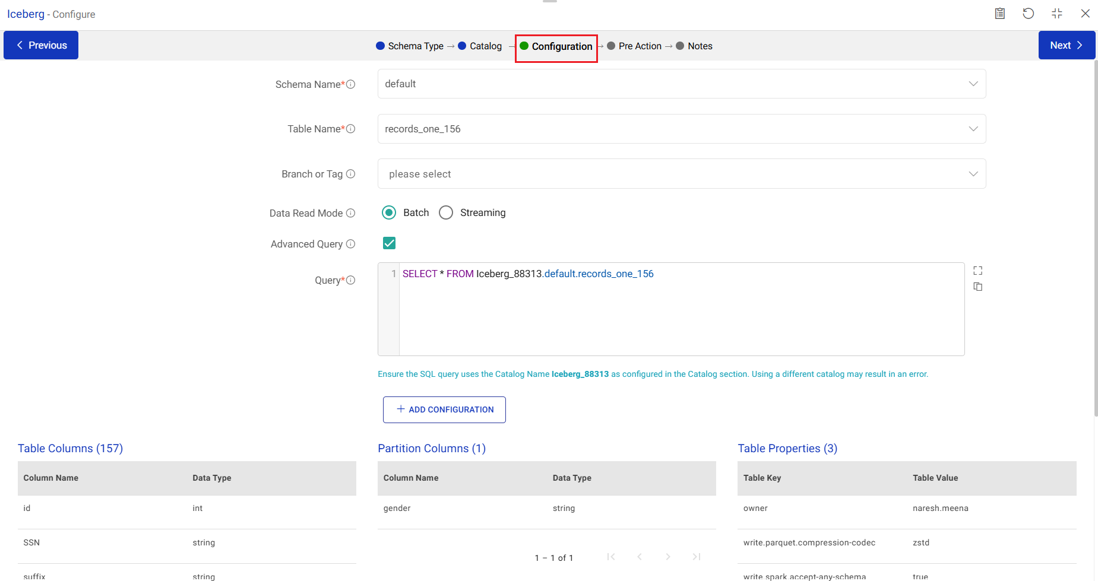
Task: Click the collapse window icon
Action: (x=1057, y=14)
